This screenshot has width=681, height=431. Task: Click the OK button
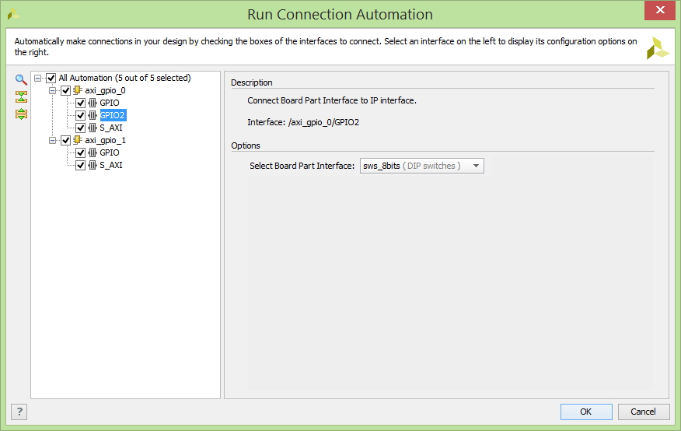(x=586, y=412)
